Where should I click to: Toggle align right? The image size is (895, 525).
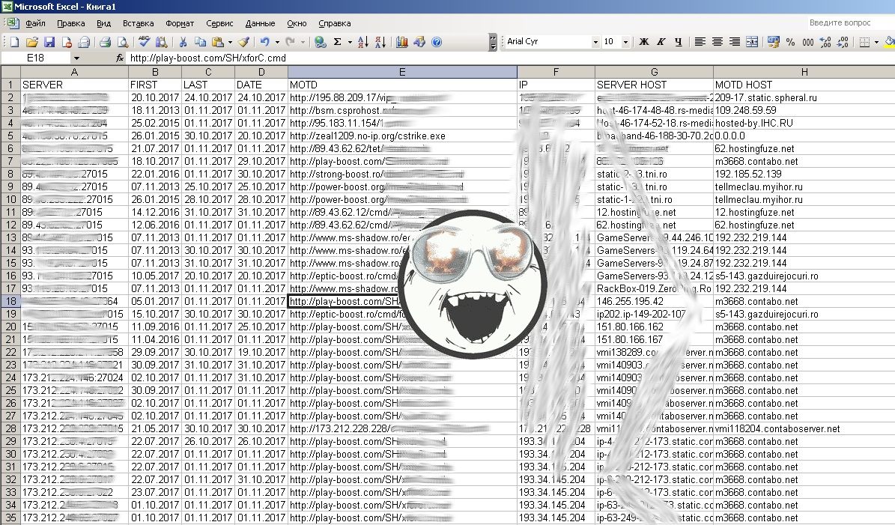click(x=735, y=42)
